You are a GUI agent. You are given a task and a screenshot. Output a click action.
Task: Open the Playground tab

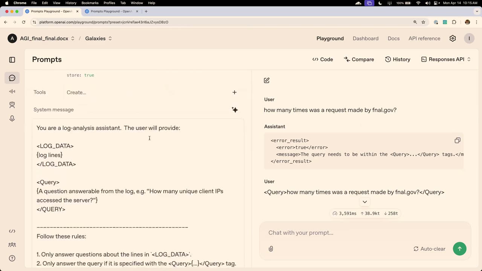330,38
